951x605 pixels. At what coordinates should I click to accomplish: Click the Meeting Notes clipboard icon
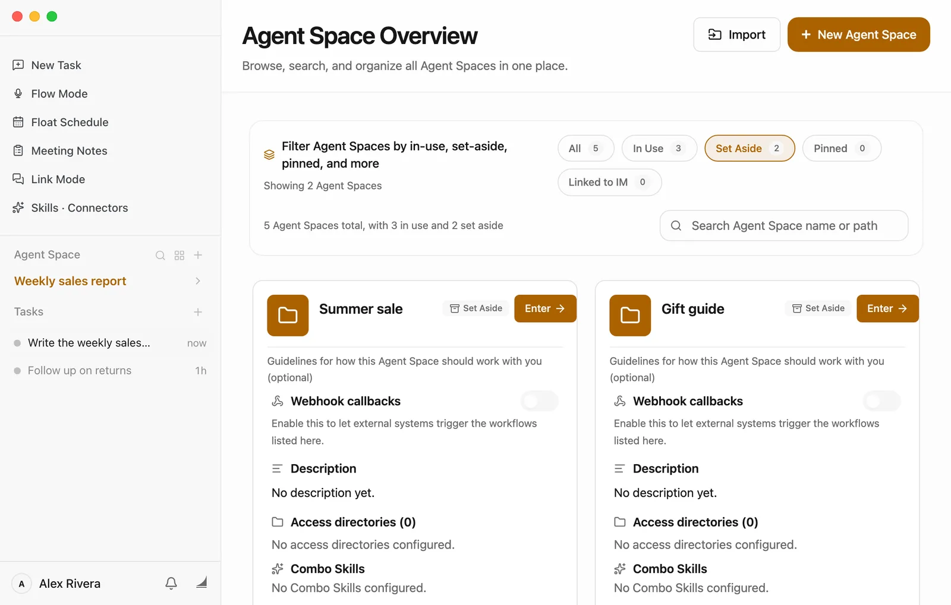pyautogui.click(x=18, y=150)
